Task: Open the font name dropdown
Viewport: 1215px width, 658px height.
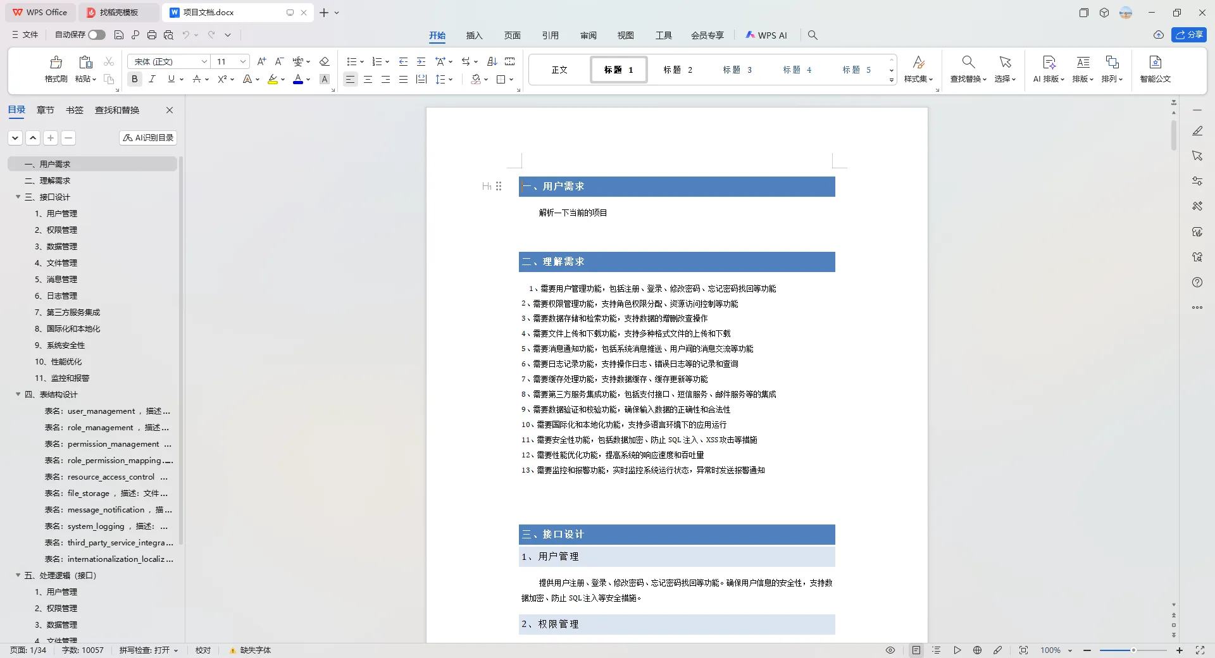Action: coord(204,61)
